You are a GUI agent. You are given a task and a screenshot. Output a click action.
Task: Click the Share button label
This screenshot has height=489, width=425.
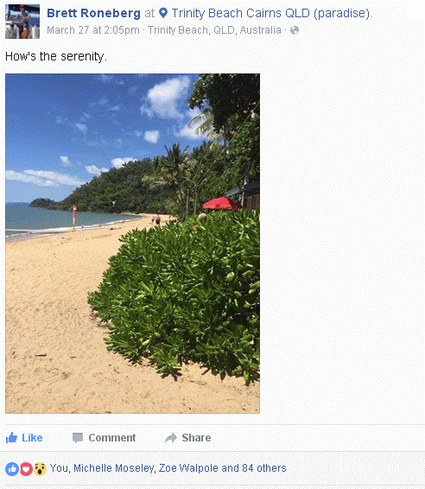[196, 438]
